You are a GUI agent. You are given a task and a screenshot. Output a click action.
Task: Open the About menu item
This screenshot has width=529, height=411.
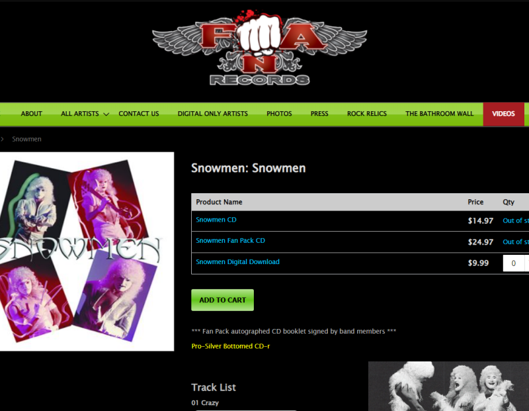coord(31,114)
